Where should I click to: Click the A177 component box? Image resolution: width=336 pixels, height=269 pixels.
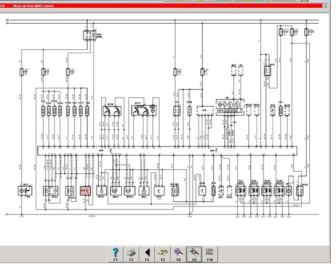click(x=142, y=111)
